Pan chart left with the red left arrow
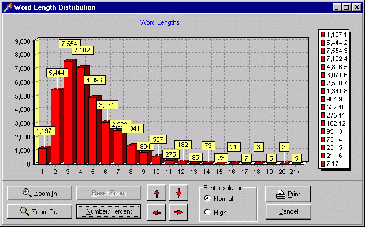Viewport: 365px width, 227px height. point(157,212)
